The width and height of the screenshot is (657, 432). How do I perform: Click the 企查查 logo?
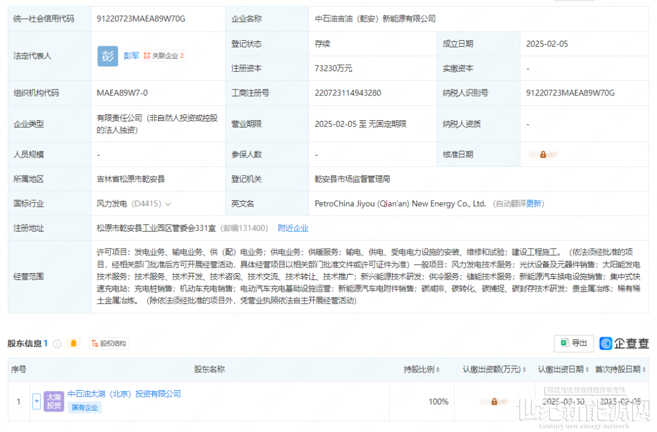[x=624, y=343]
